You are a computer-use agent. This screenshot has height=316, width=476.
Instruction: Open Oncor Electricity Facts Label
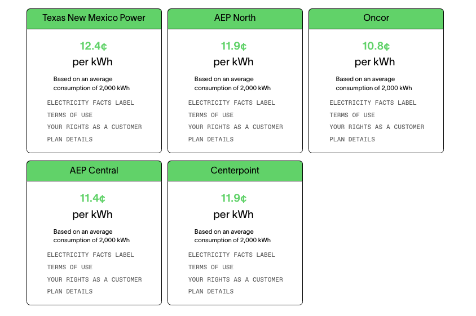373,103
